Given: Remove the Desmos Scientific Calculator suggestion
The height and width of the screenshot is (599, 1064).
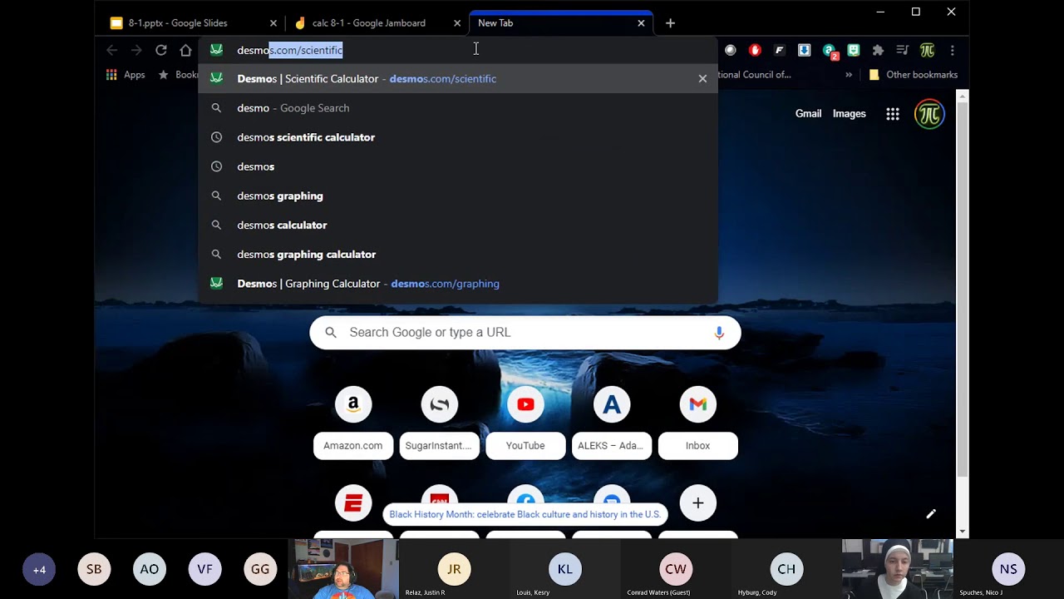Looking at the screenshot, I should (x=702, y=79).
